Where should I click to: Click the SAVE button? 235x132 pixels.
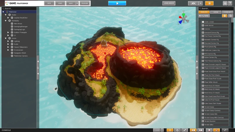[71, 3]
